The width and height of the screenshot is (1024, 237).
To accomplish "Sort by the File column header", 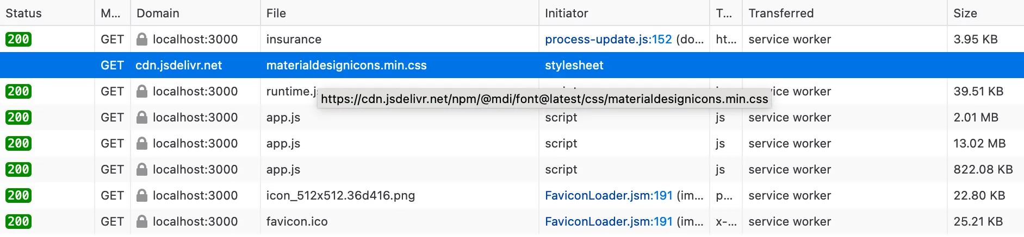I will point(276,13).
